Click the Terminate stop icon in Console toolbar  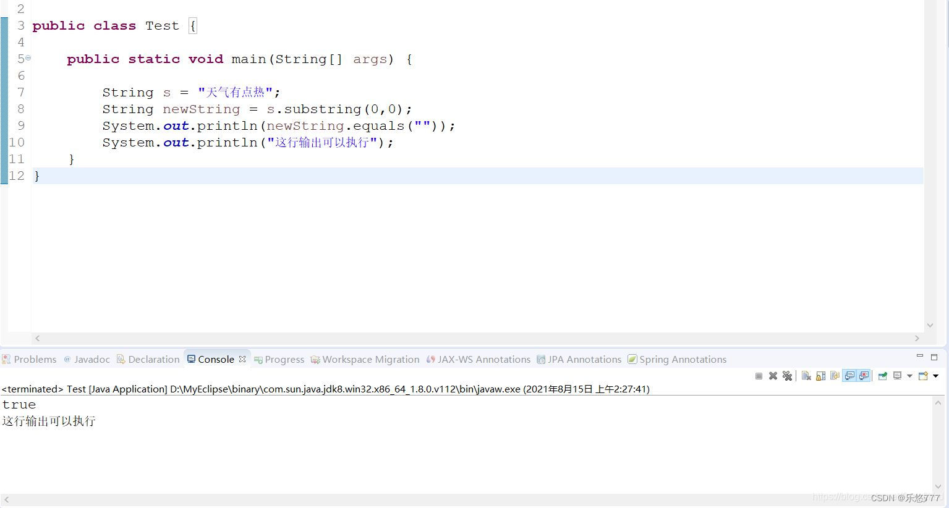coord(759,376)
